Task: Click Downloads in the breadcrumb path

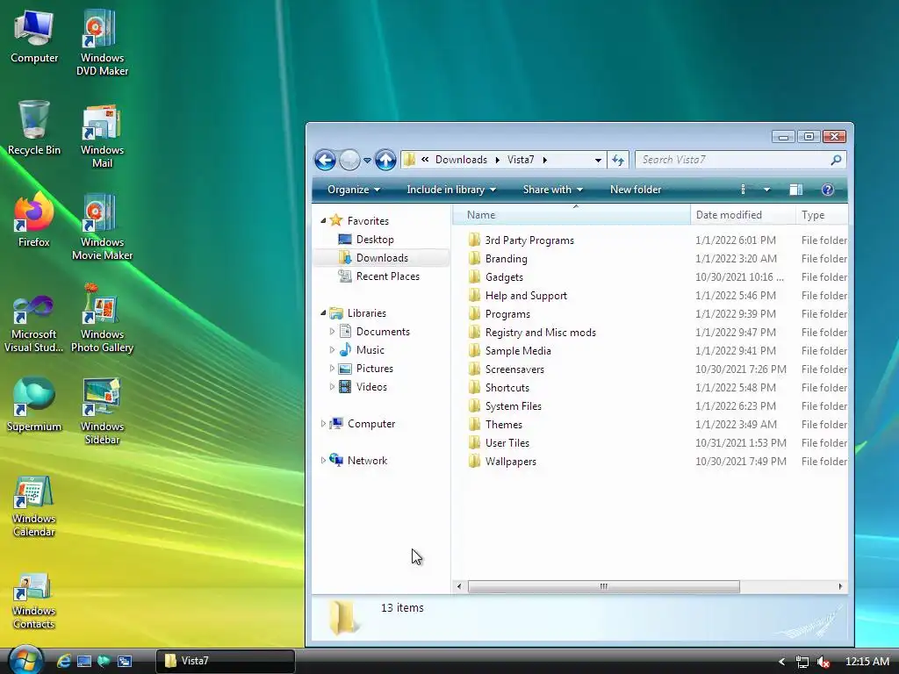Action: [461, 160]
